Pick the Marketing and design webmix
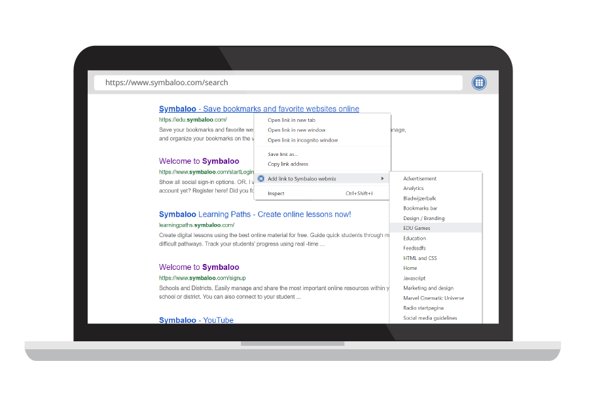This screenshot has width=589, height=393. point(428,288)
